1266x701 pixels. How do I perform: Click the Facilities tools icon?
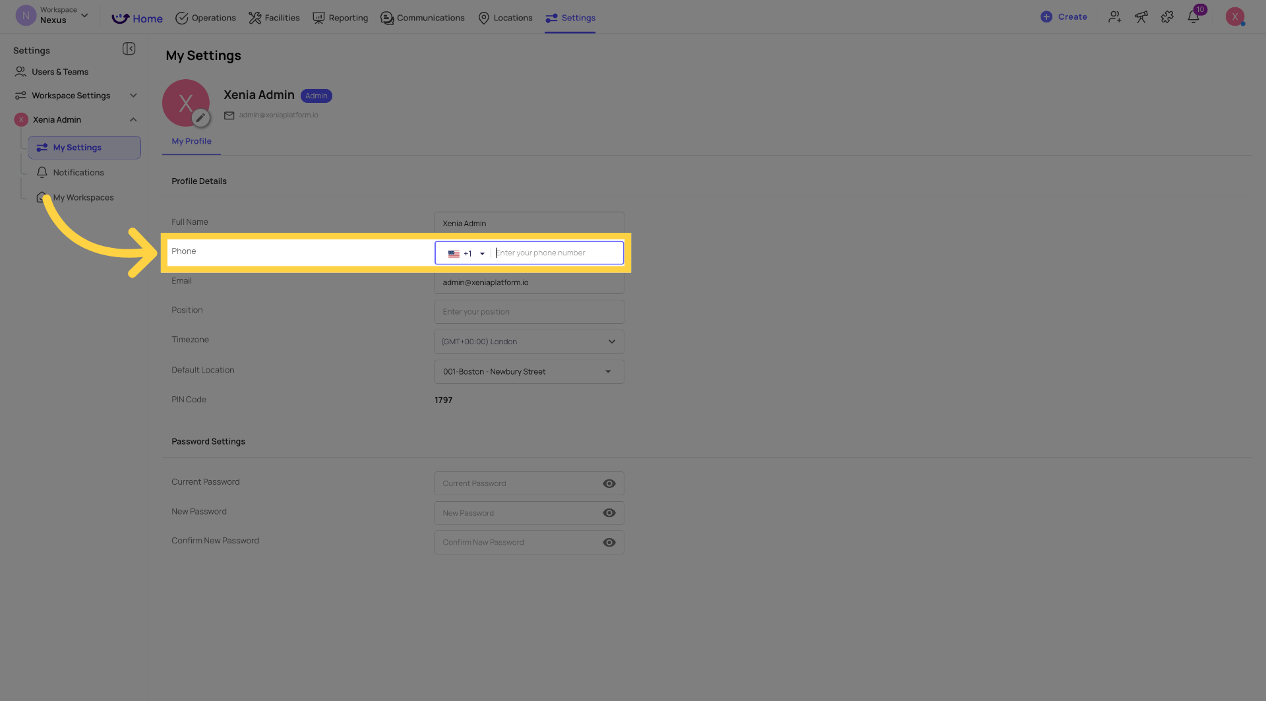pos(255,18)
